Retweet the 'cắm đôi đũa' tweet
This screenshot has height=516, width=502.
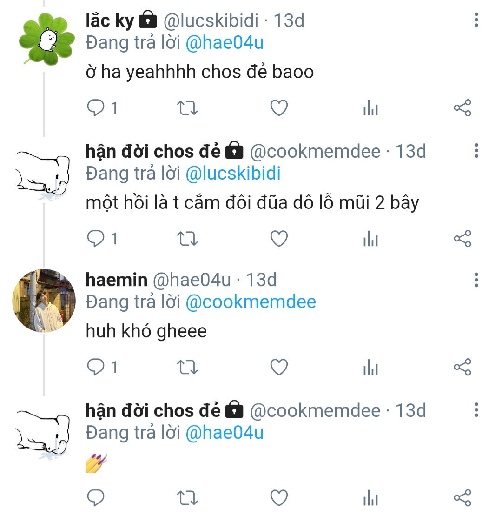click(x=188, y=239)
